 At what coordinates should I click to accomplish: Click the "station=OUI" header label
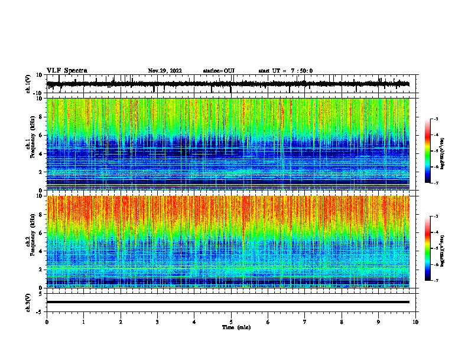click(219, 71)
